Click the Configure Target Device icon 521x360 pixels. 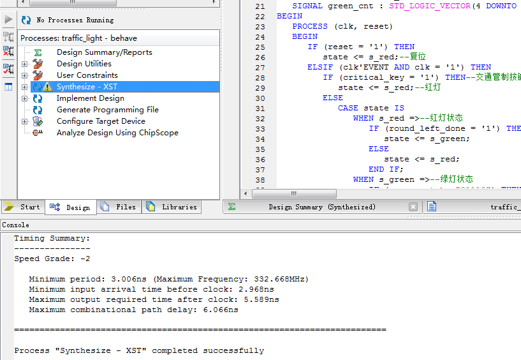[x=38, y=121]
